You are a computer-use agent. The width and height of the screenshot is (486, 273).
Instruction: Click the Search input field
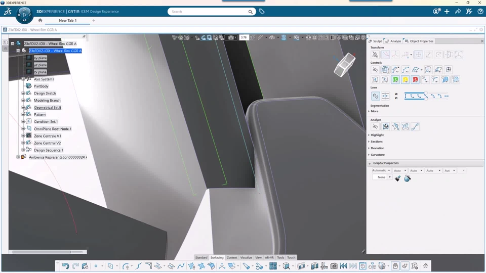point(209,12)
